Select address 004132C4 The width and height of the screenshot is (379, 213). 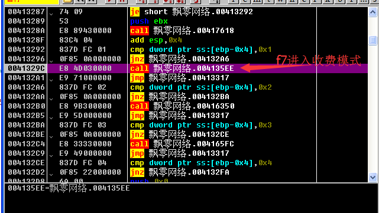pyautogui.click(x=26, y=144)
